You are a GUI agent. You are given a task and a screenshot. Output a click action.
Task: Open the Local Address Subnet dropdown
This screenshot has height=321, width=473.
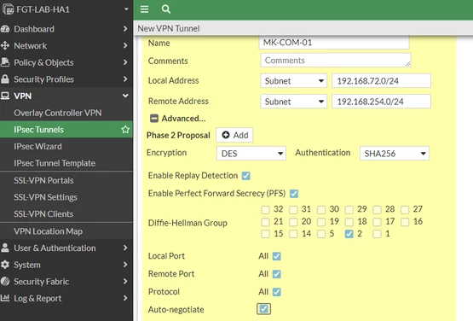pos(293,81)
